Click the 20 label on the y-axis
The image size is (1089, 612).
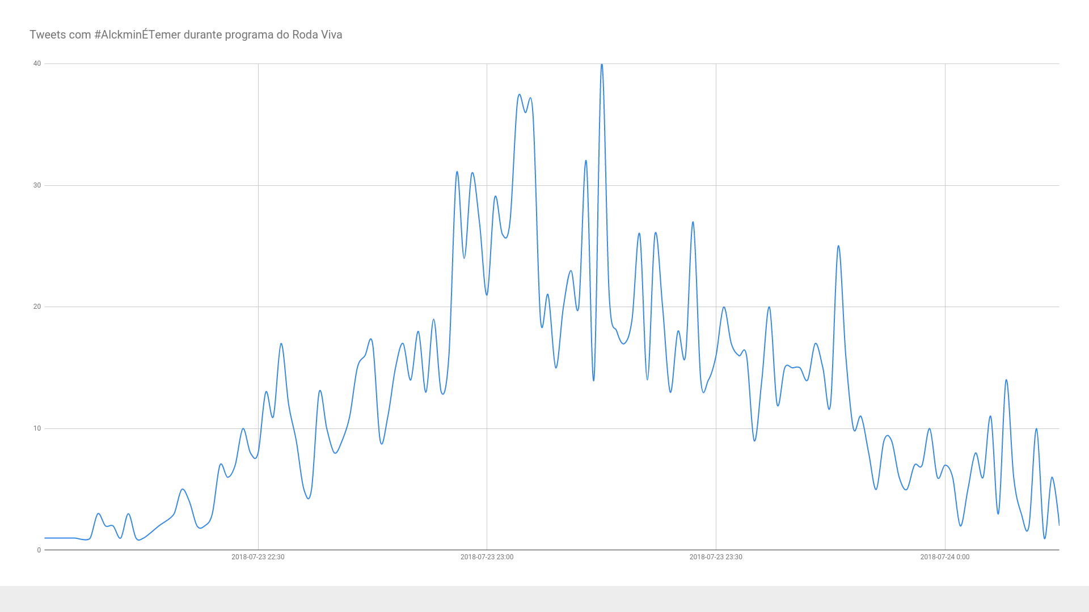click(37, 307)
